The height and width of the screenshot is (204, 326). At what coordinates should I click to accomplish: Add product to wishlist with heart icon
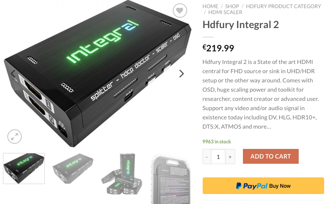(x=180, y=10)
